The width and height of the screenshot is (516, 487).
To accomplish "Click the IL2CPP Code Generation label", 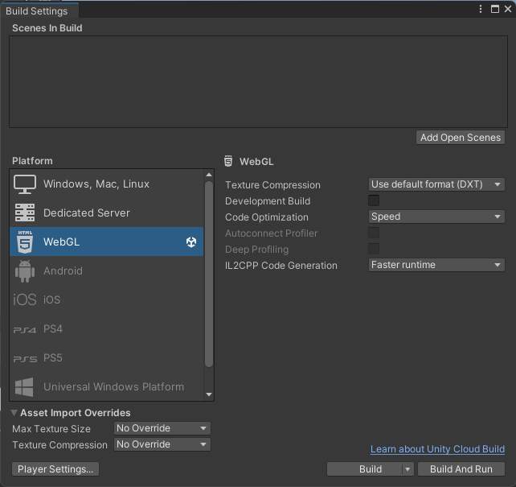I will pyautogui.click(x=281, y=266).
